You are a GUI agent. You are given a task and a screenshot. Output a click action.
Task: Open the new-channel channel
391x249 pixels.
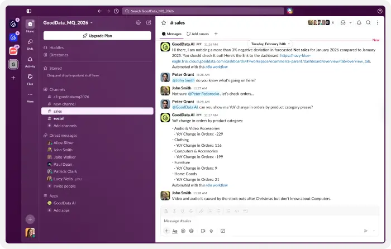coord(64,104)
